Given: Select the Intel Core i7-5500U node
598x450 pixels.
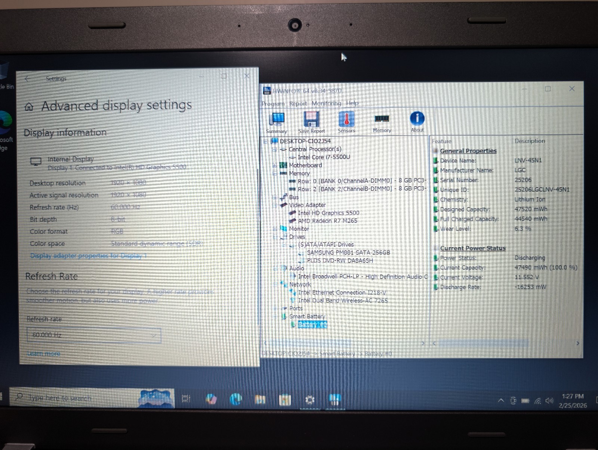Looking at the screenshot, I should pyautogui.click(x=324, y=157).
